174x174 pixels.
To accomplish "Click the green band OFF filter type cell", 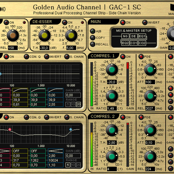I will [38, 151].
